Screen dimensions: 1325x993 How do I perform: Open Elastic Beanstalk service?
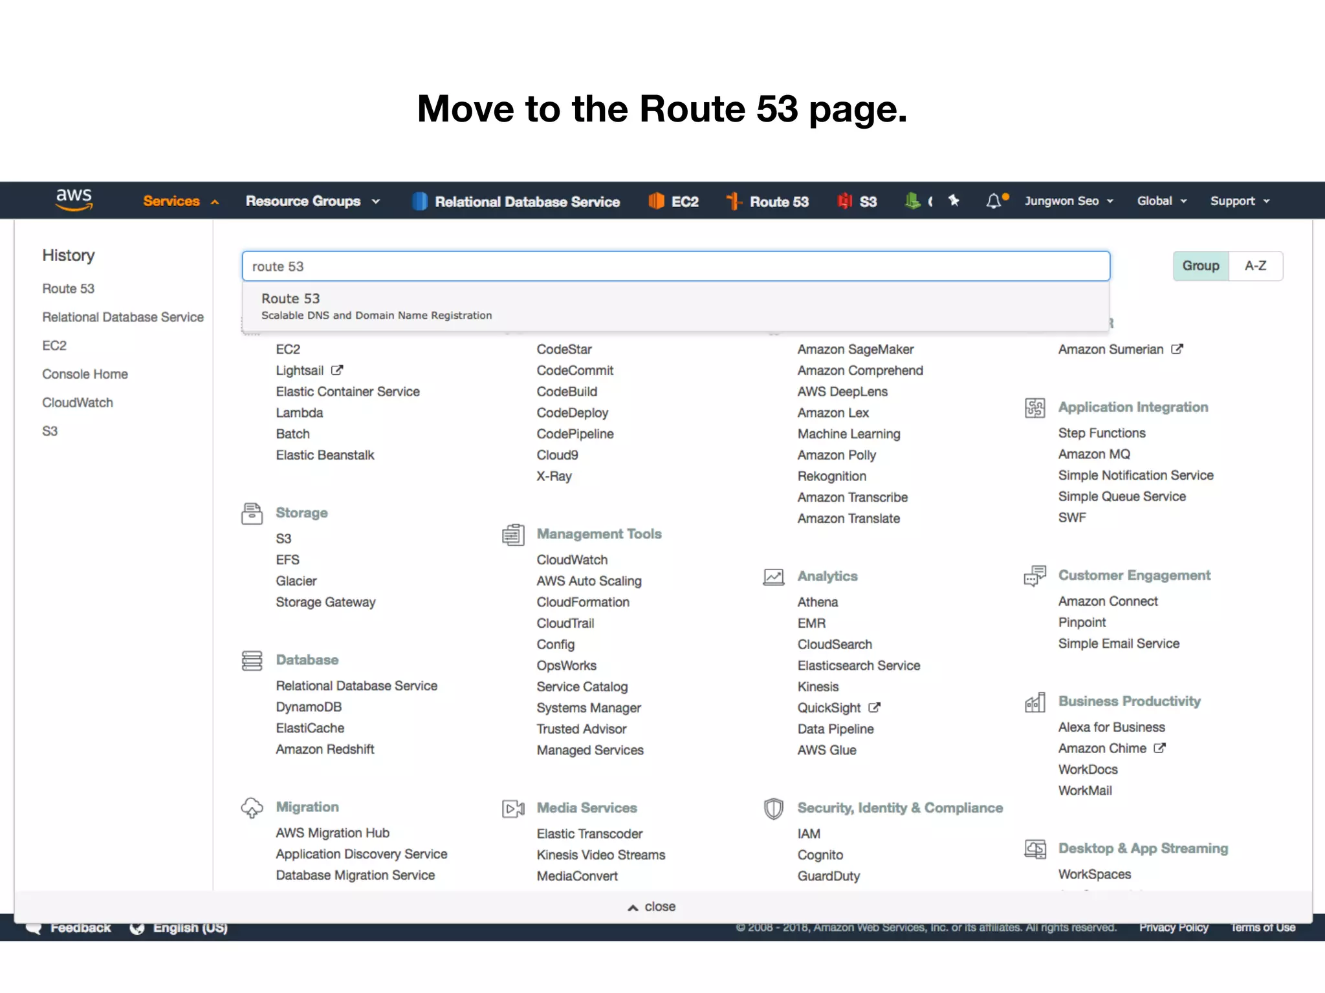325,455
